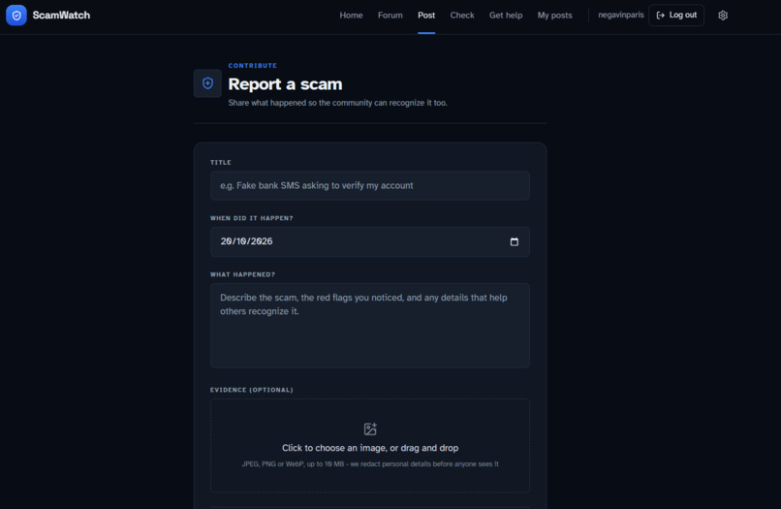Screen dimensions: 781x509
Task: Click the add-image icon in evidence area
Action: (x=370, y=429)
